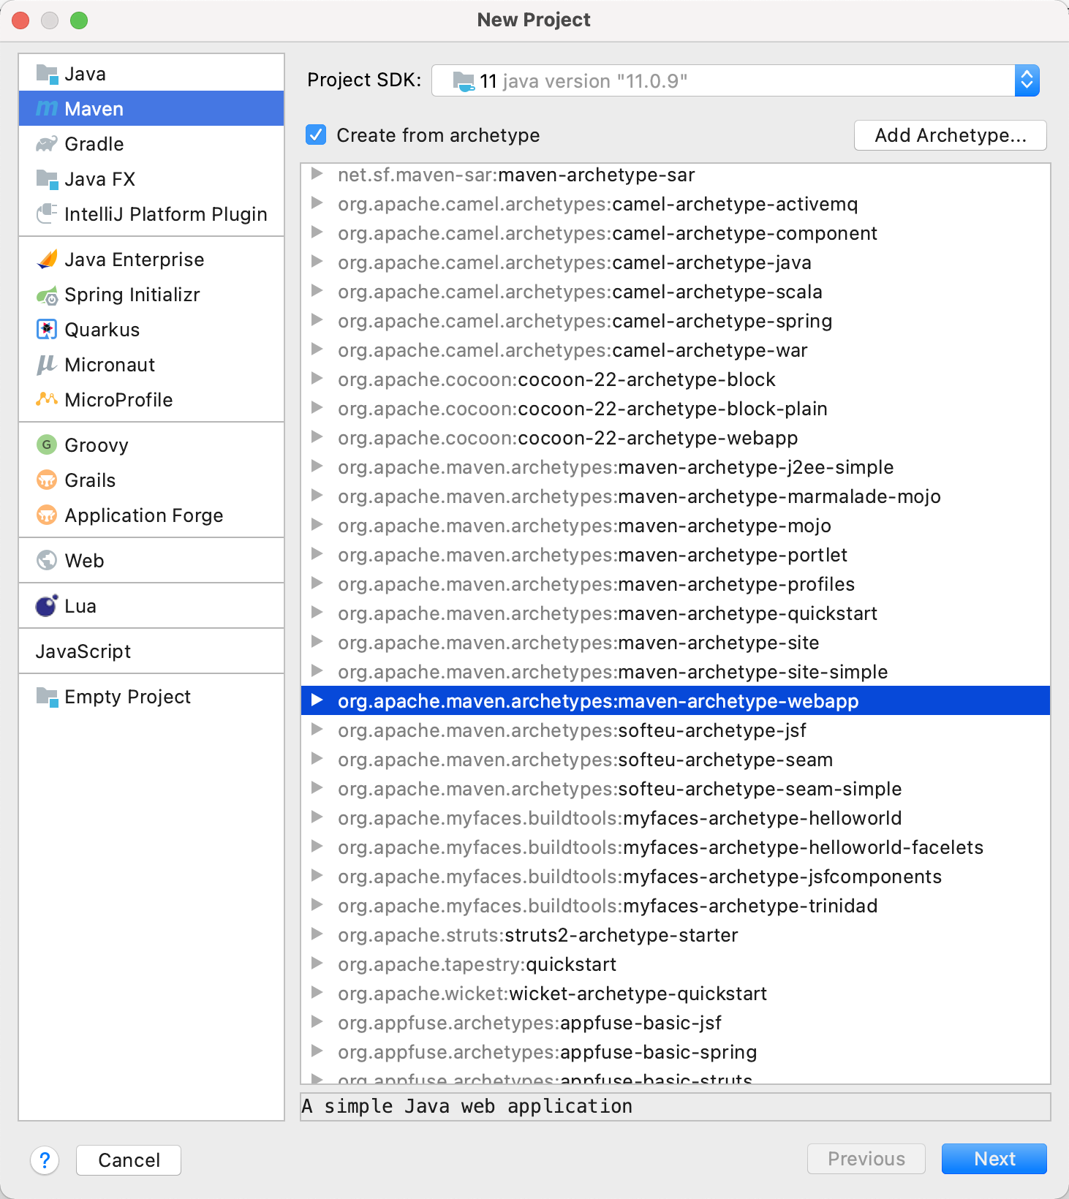Select the maven-archetype-marmalade-mojo row
This screenshot has height=1199, width=1069.
point(676,496)
